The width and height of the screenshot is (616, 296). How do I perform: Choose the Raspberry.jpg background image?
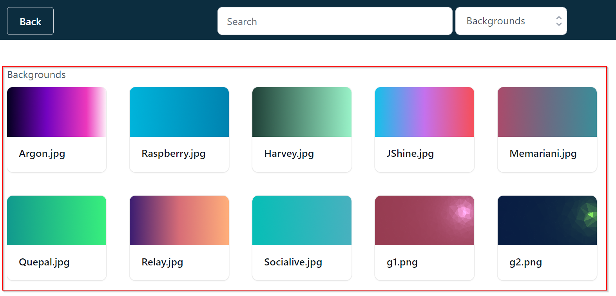[x=179, y=112]
